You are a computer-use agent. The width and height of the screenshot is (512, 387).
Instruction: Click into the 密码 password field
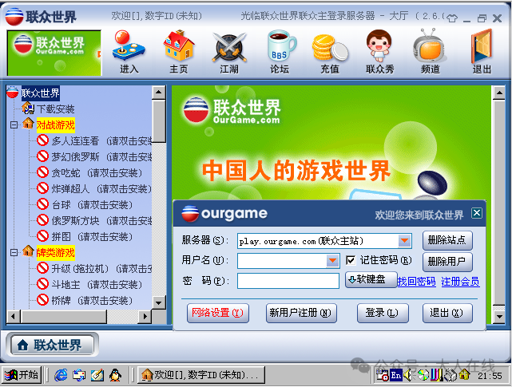coord(288,281)
